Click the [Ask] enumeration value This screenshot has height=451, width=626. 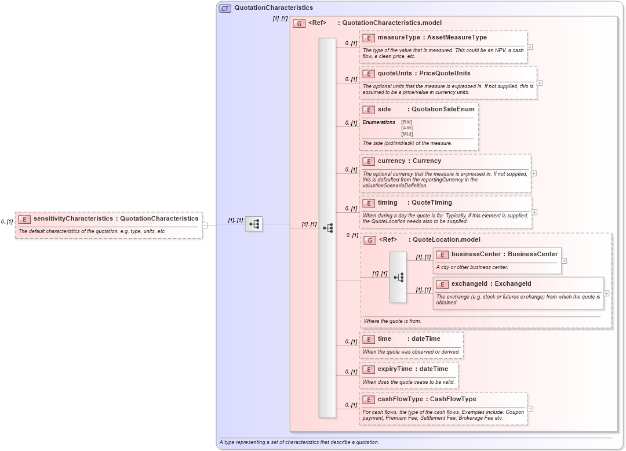pos(407,128)
